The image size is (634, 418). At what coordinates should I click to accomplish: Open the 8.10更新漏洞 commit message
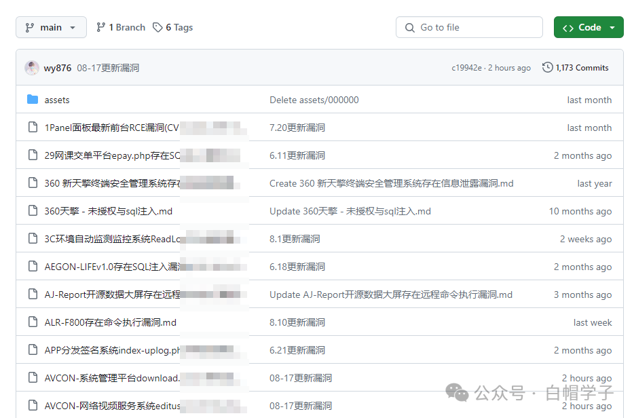click(297, 323)
